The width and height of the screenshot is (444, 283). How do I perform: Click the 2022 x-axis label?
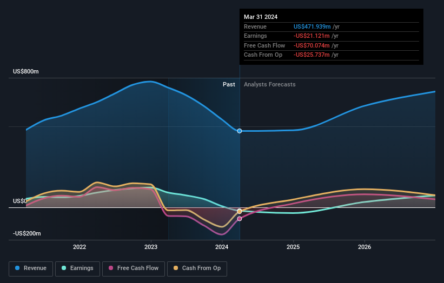pos(79,247)
